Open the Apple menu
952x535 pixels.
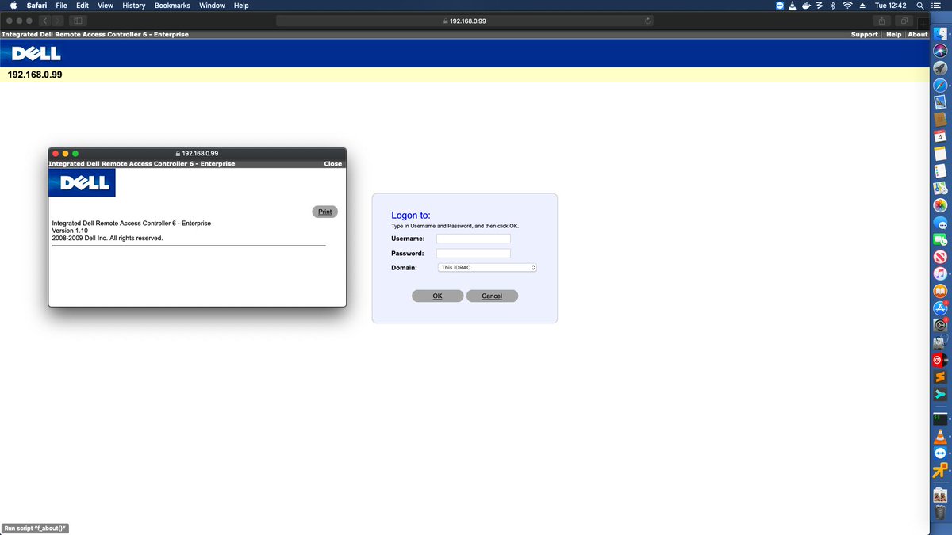13,6
